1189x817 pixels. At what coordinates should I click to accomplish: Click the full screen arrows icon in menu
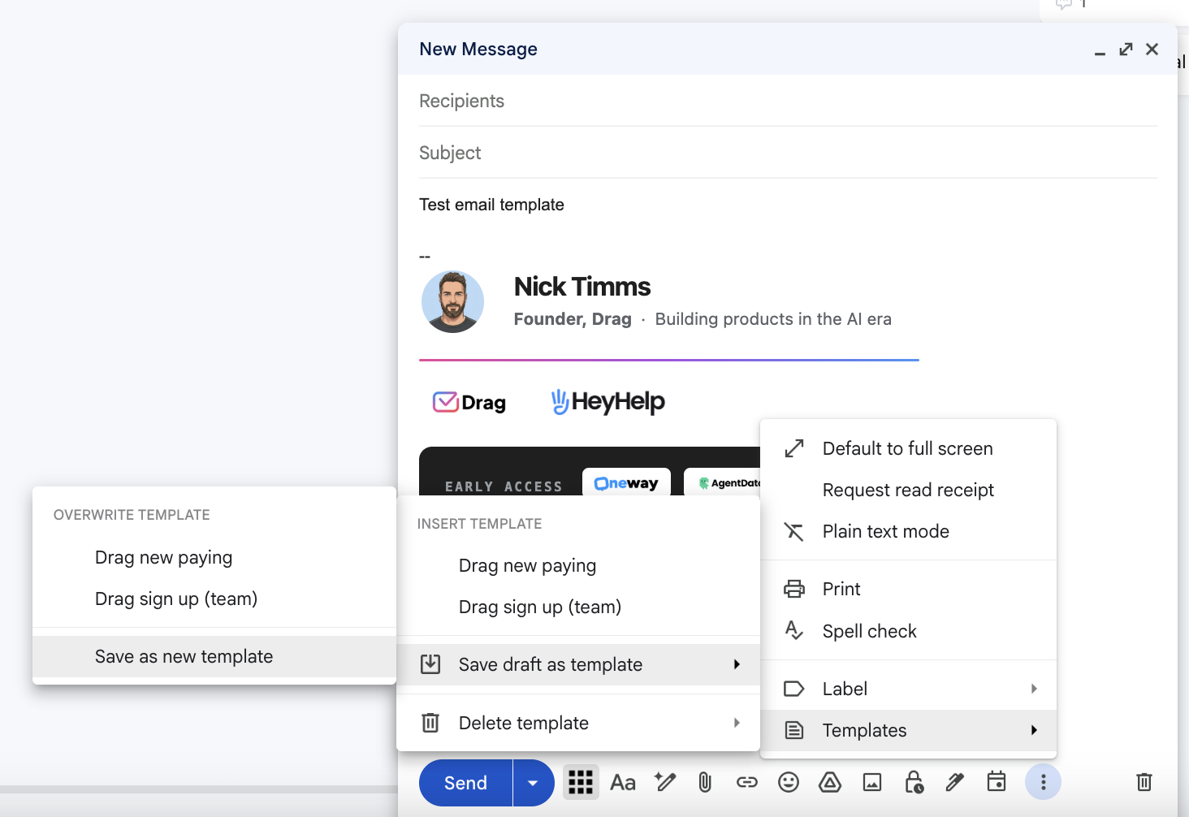click(794, 448)
